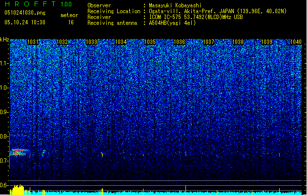Select antenna value A504HB(yagi 4el)
307x195 pixels.
point(172,23)
